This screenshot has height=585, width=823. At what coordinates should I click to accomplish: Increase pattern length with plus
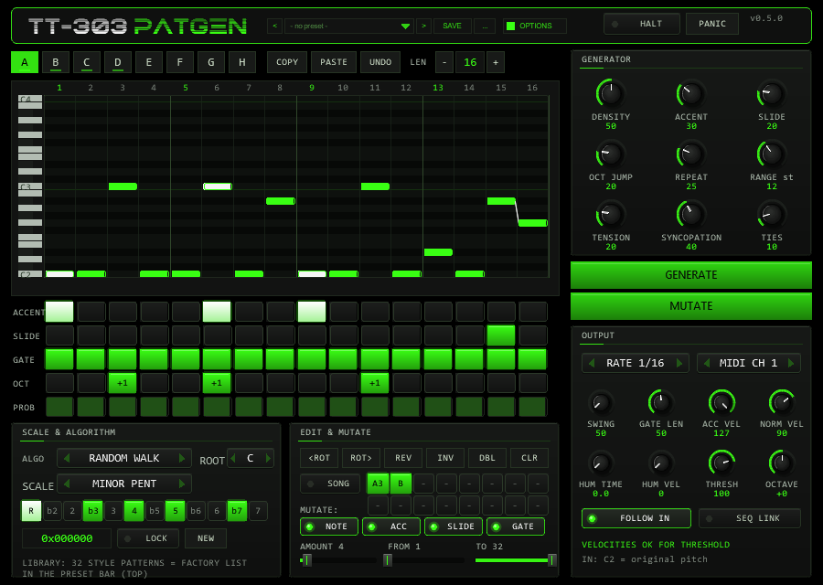[x=496, y=62]
